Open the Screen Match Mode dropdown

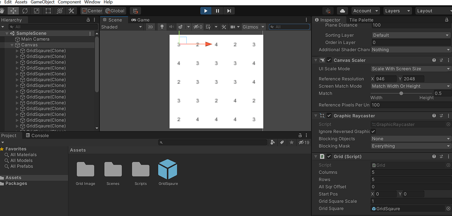tap(411, 86)
